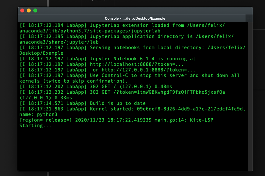Click the 'JupyterLab application directory is' line
265x176 pixels.
pos(126,37)
